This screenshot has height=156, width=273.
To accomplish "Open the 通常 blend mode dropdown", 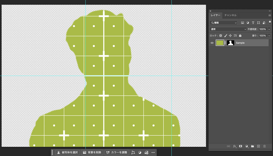I will (228, 29).
